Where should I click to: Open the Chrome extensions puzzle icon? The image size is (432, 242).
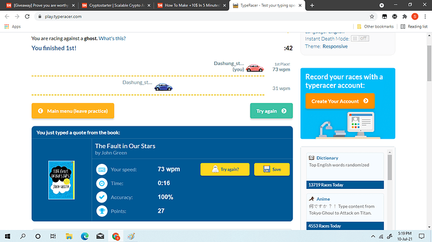tap(404, 16)
